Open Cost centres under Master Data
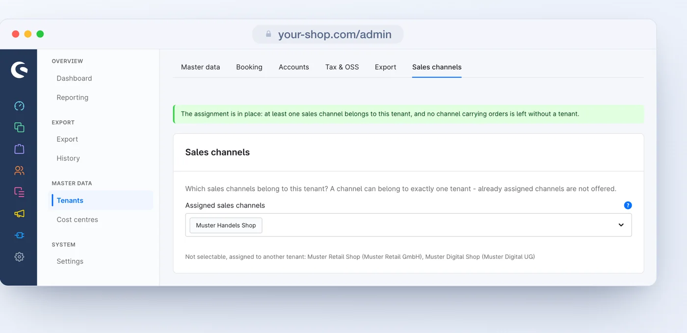This screenshot has width=687, height=333. coord(78,220)
